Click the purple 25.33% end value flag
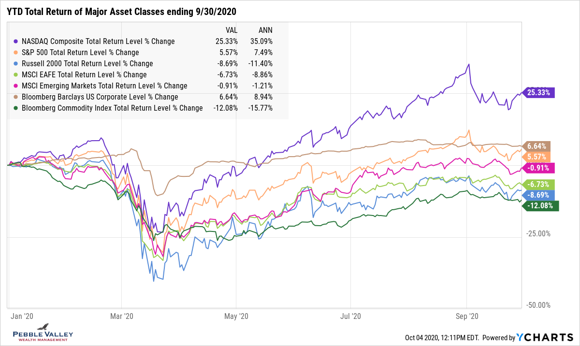The height and width of the screenshot is (346, 580). pos(539,92)
